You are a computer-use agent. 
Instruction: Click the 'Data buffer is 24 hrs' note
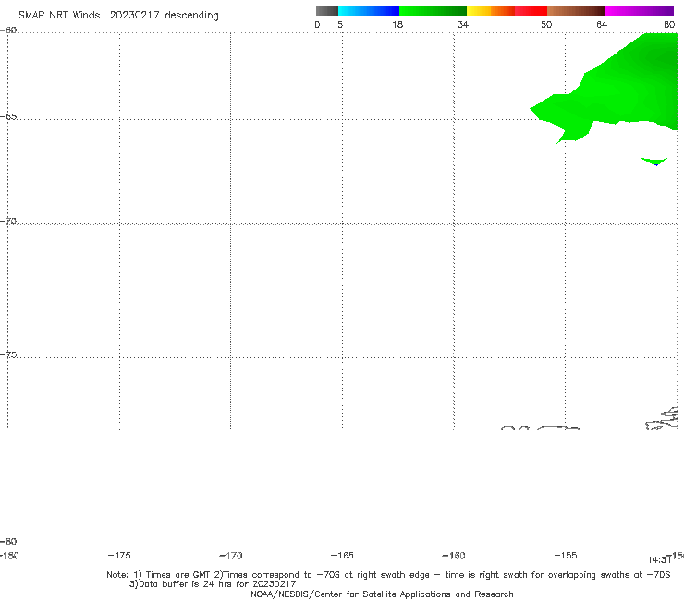pyautogui.click(x=213, y=584)
